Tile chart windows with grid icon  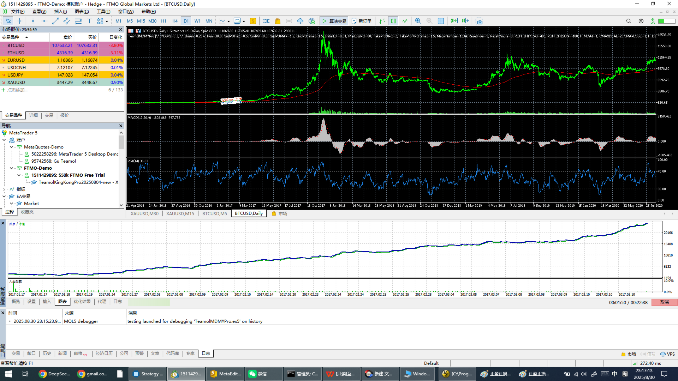(441, 21)
